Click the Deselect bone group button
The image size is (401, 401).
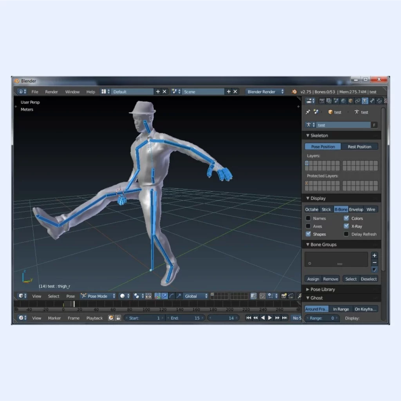[368, 279]
